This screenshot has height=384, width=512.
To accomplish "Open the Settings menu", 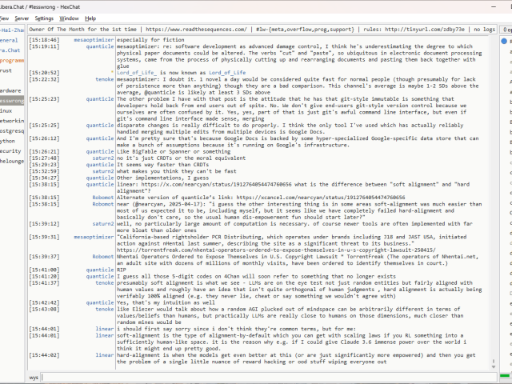I will [x=45, y=18].
